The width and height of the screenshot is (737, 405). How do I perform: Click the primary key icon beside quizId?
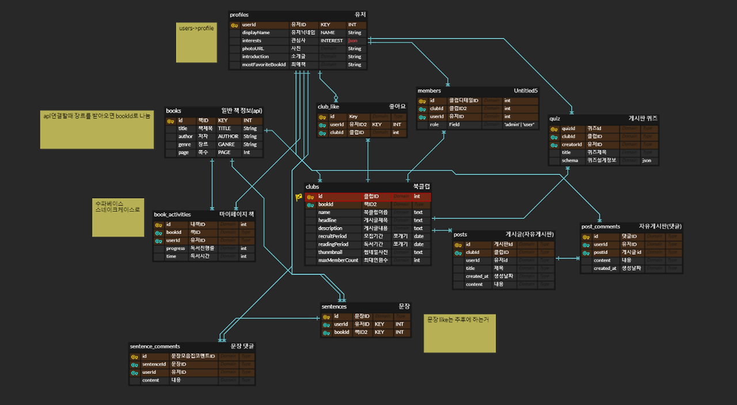(554, 128)
